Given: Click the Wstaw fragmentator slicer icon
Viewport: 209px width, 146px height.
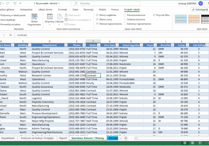Looking at the screenshot, I should tap(34, 17).
